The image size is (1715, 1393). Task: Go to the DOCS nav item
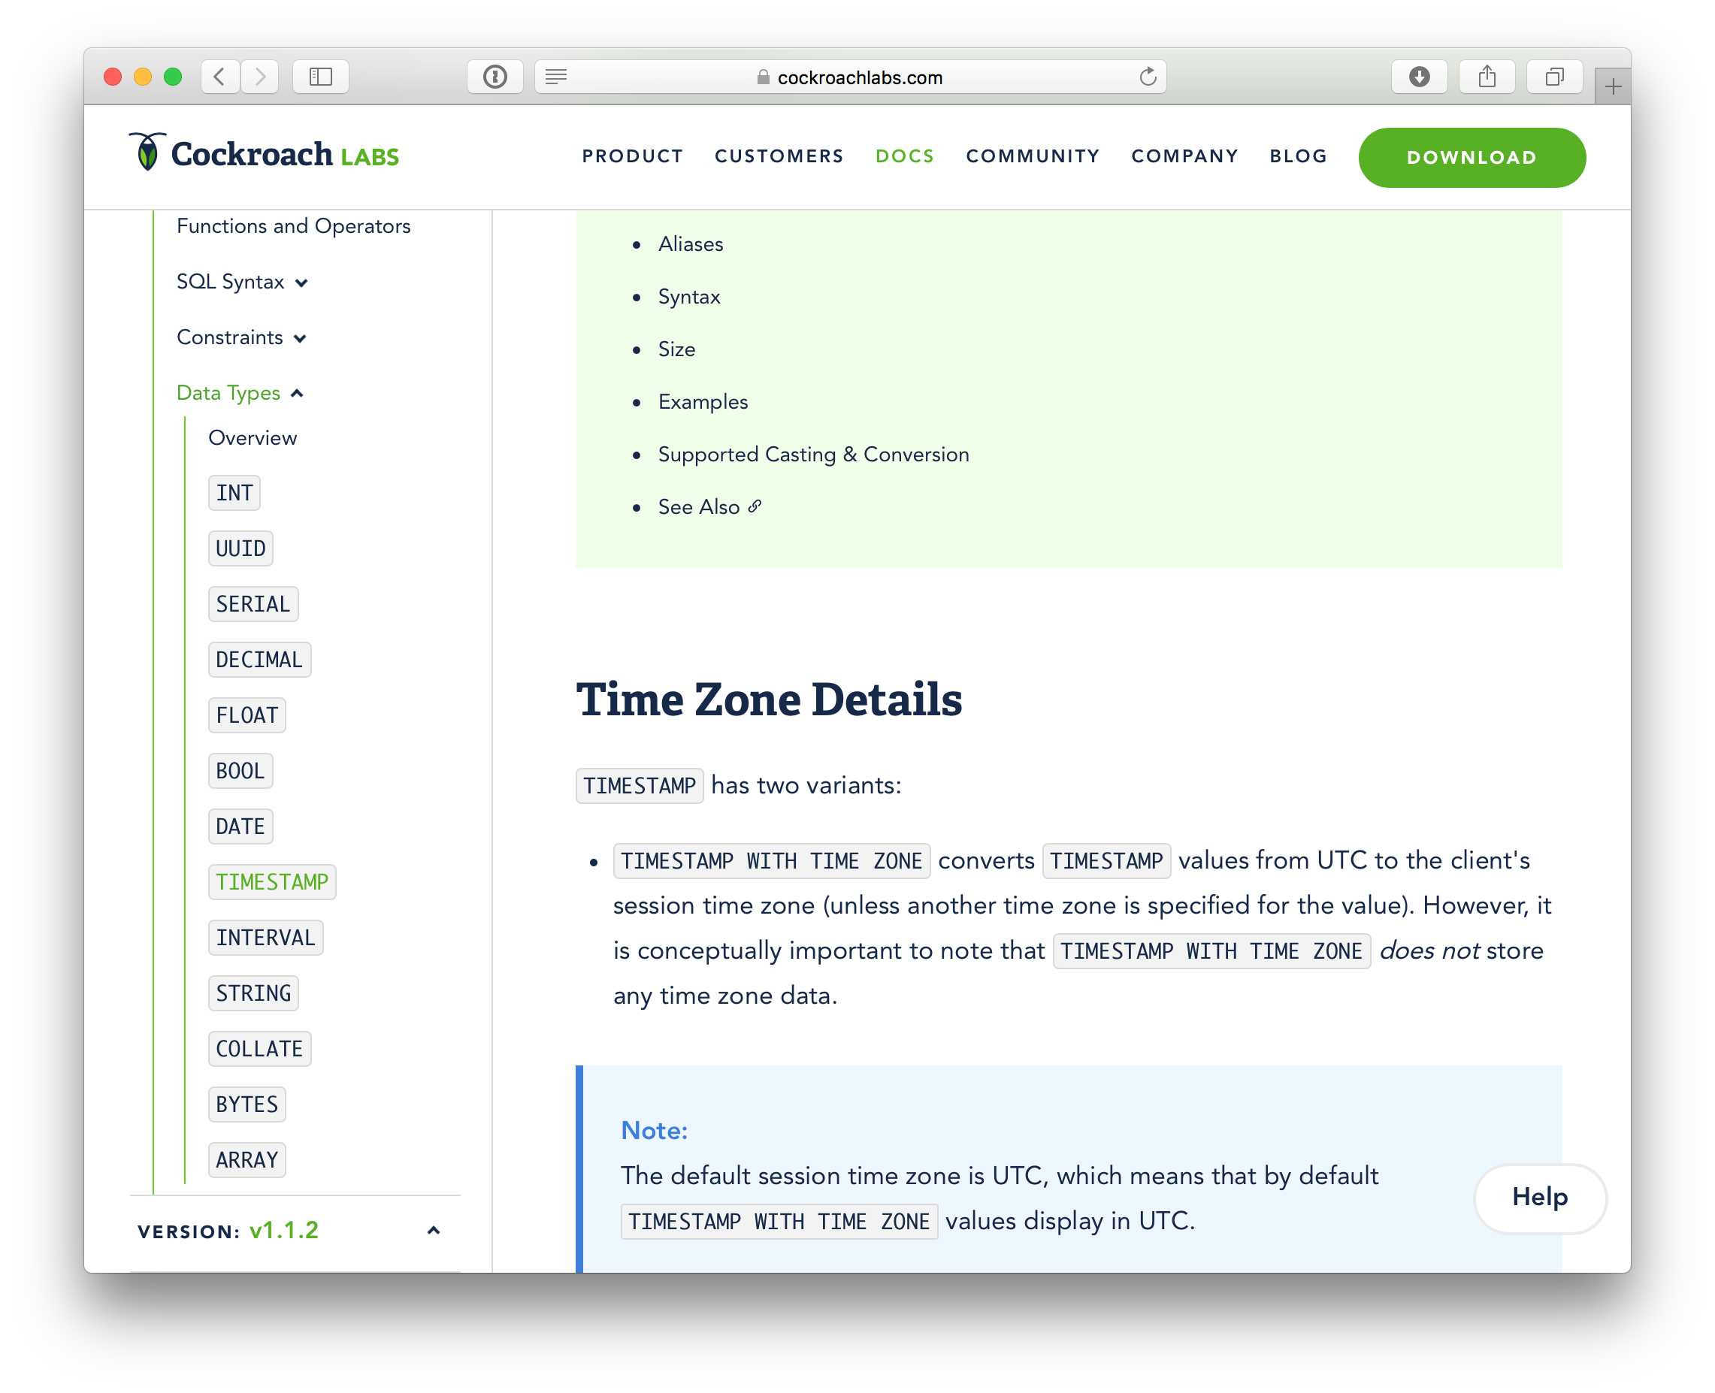click(904, 156)
